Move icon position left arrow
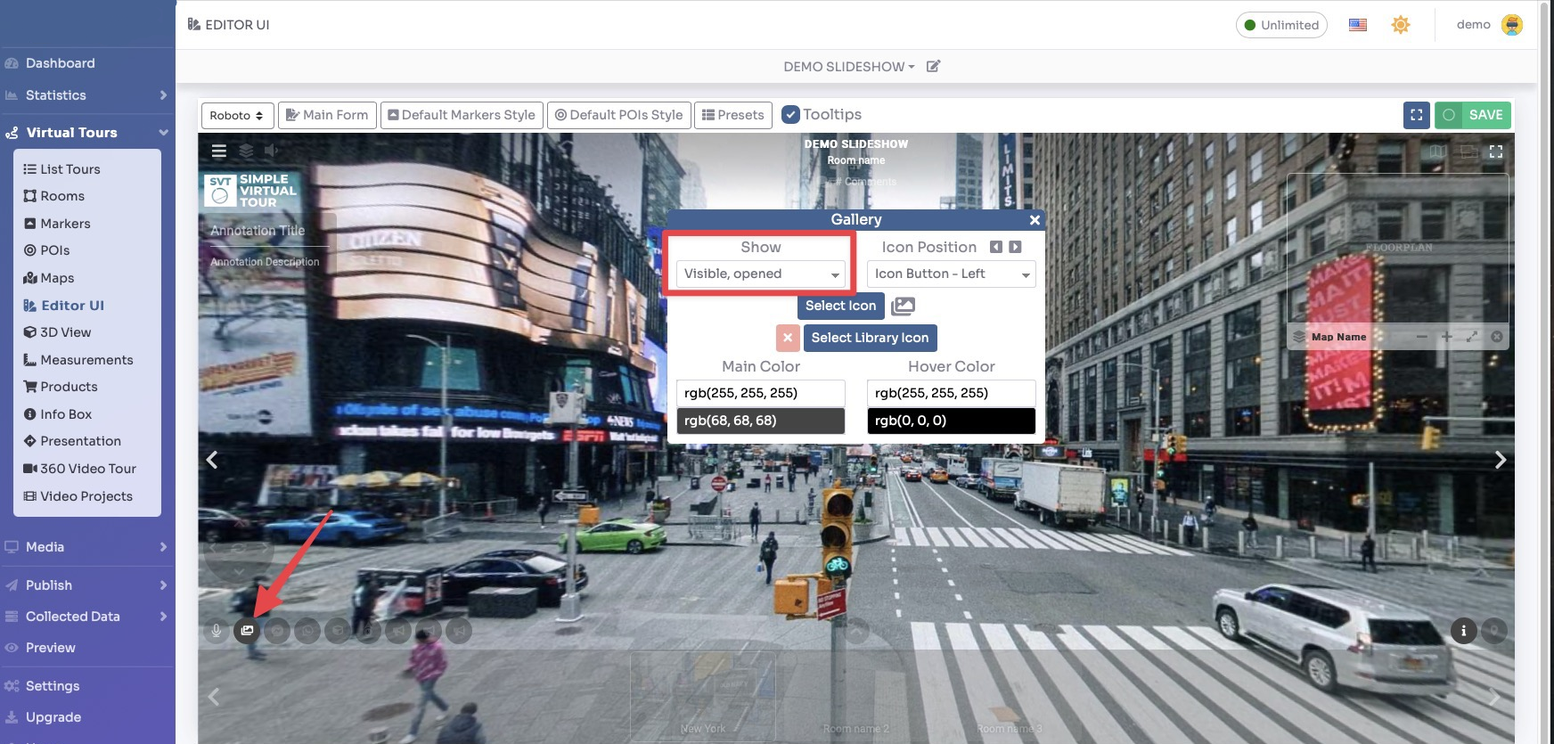 click(996, 247)
